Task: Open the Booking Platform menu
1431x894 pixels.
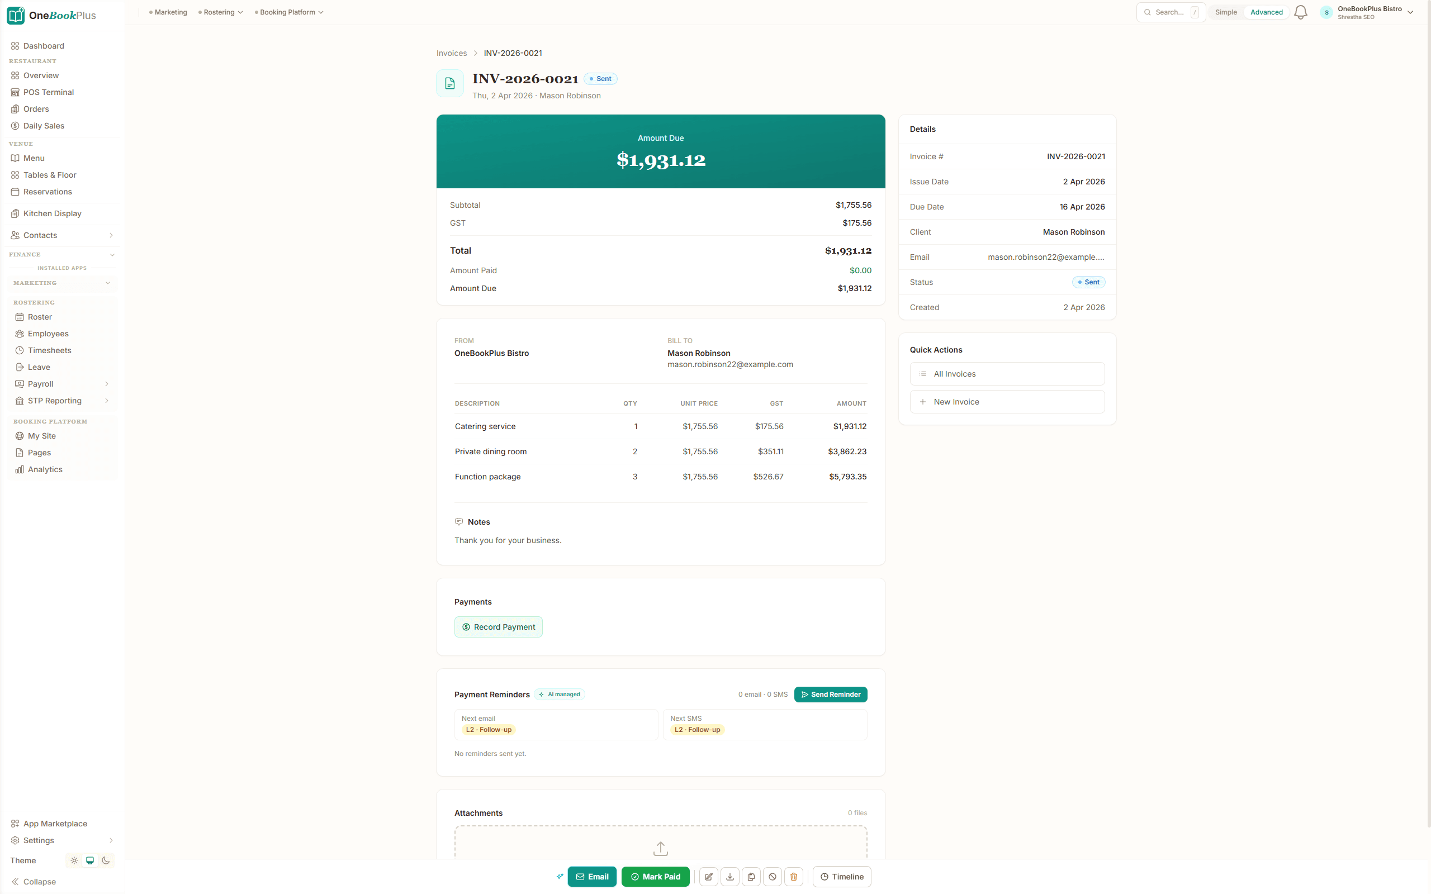Action: [288, 12]
